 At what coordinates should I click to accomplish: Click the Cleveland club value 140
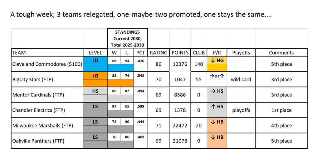click(198, 64)
